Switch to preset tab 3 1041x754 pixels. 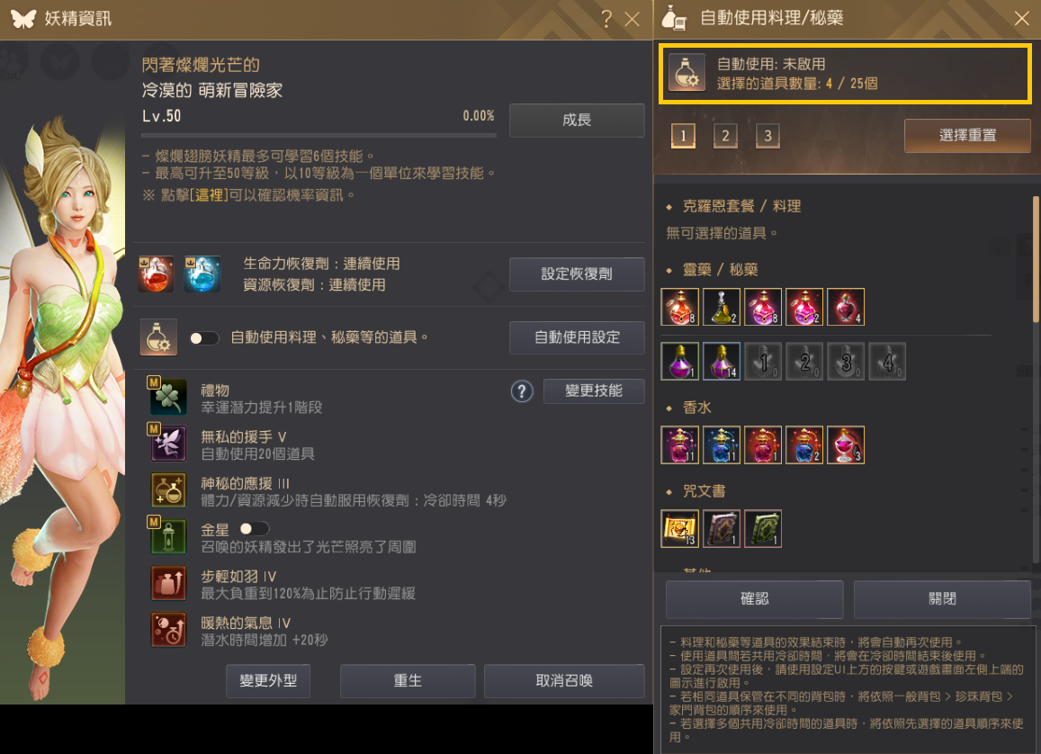[x=768, y=136]
